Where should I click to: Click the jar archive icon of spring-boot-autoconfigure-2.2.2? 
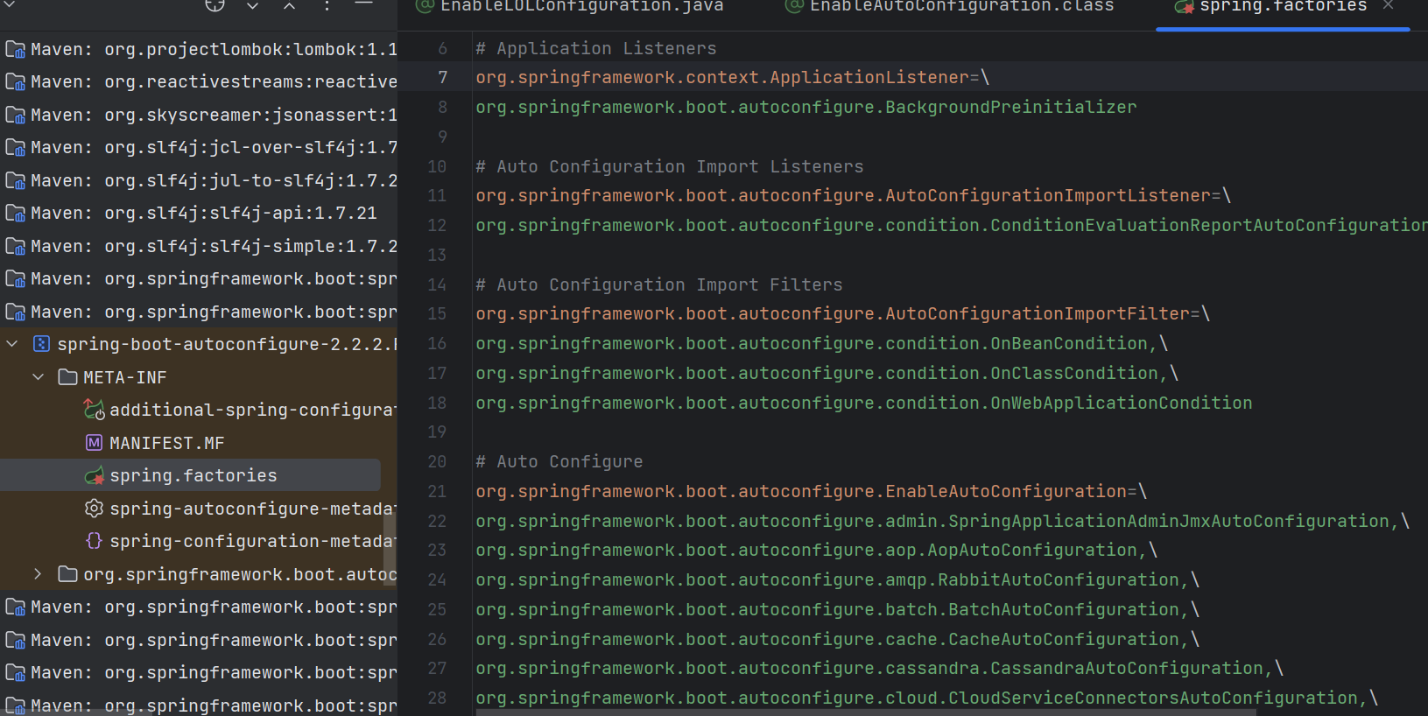[41, 344]
